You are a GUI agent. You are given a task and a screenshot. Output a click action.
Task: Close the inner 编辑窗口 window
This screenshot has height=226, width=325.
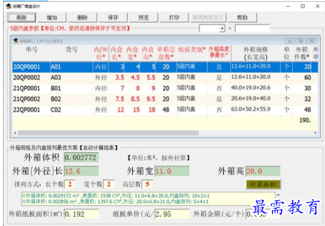[312, 41]
